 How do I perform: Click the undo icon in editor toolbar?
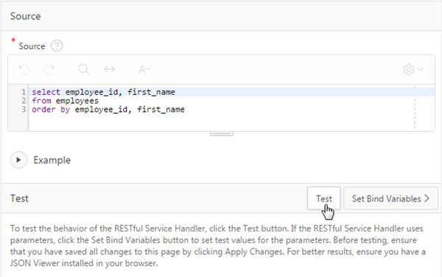(x=24, y=70)
